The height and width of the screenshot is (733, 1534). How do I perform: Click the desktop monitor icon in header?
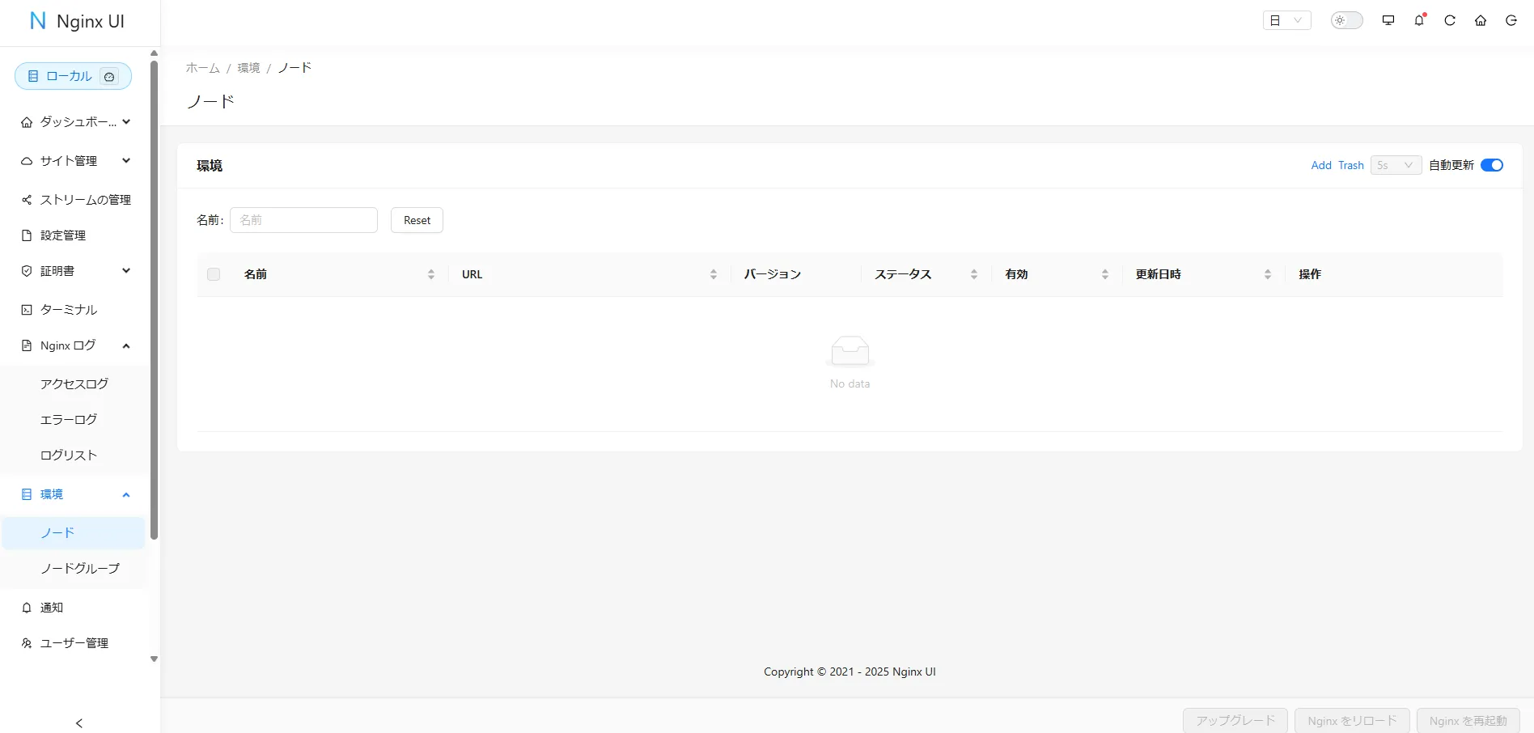(x=1388, y=20)
